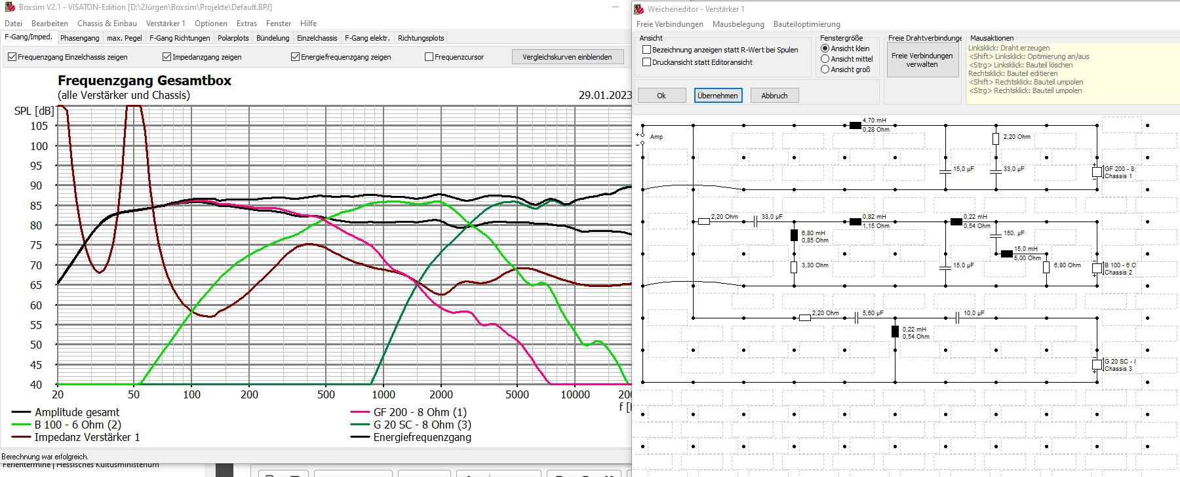
Task: Select the Ansicht groß radio button
Action: [x=825, y=69]
